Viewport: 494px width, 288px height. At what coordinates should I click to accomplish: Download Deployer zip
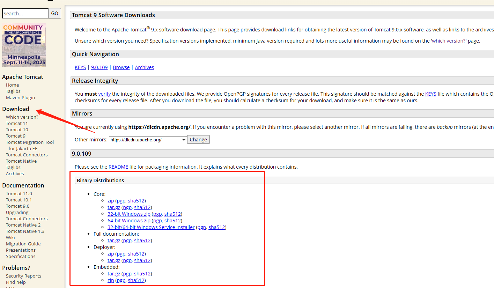[111, 254]
